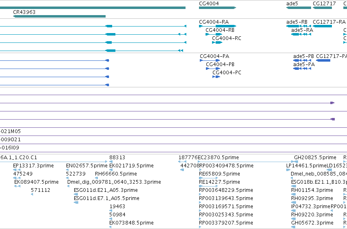Click feature 19463
Screen dimensions: 347x229
tap(117, 207)
